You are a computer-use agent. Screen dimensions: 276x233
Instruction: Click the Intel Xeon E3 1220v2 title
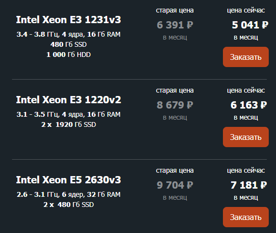point(69,100)
